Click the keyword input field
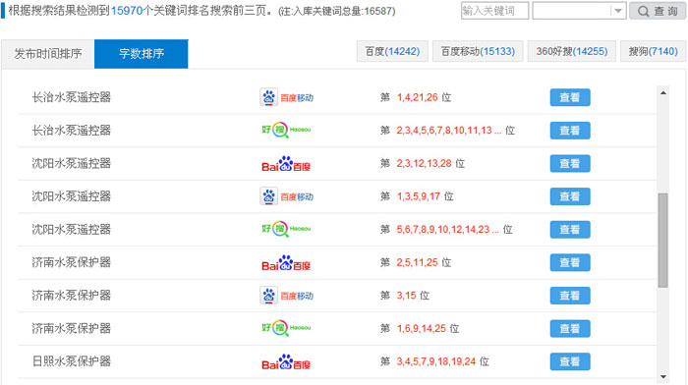 (x=494, y=11)
